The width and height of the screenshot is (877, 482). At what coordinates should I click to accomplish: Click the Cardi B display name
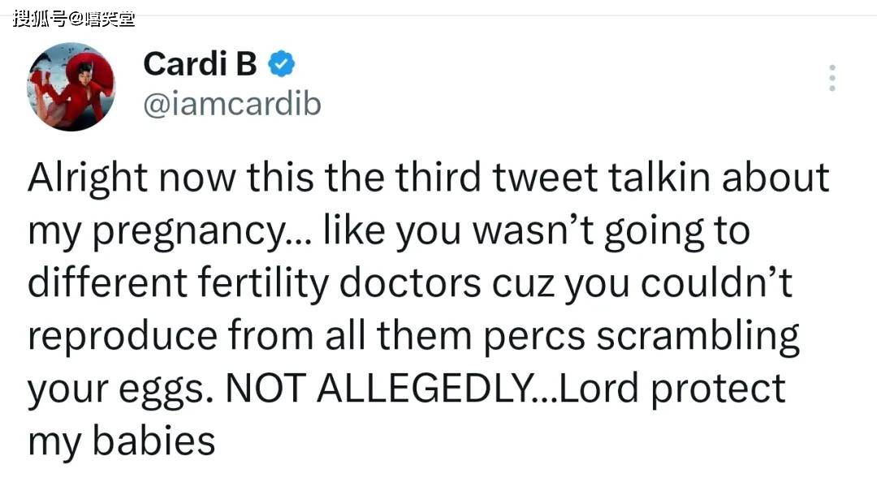pos(200,64)
